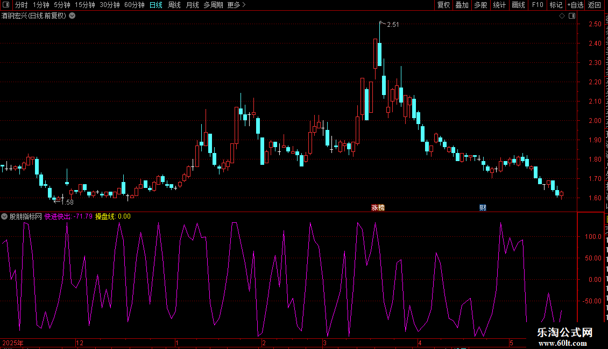This screenshot has height=349, width=608.
Task: Select the 60分钟 period tab
Action: point(134,5)
